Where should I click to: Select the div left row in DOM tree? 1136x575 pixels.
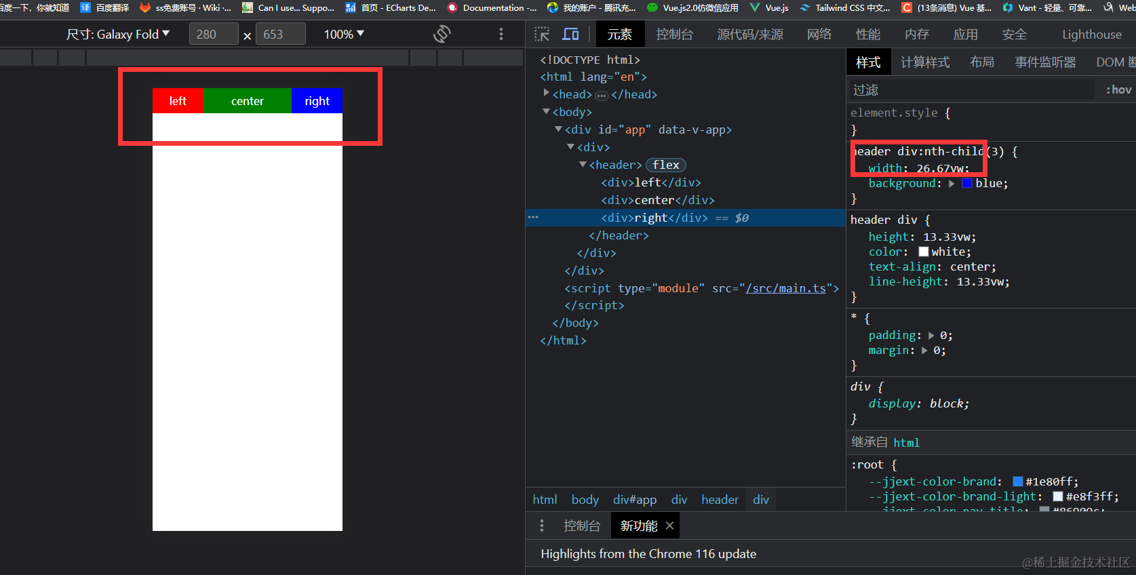point(651,182)
